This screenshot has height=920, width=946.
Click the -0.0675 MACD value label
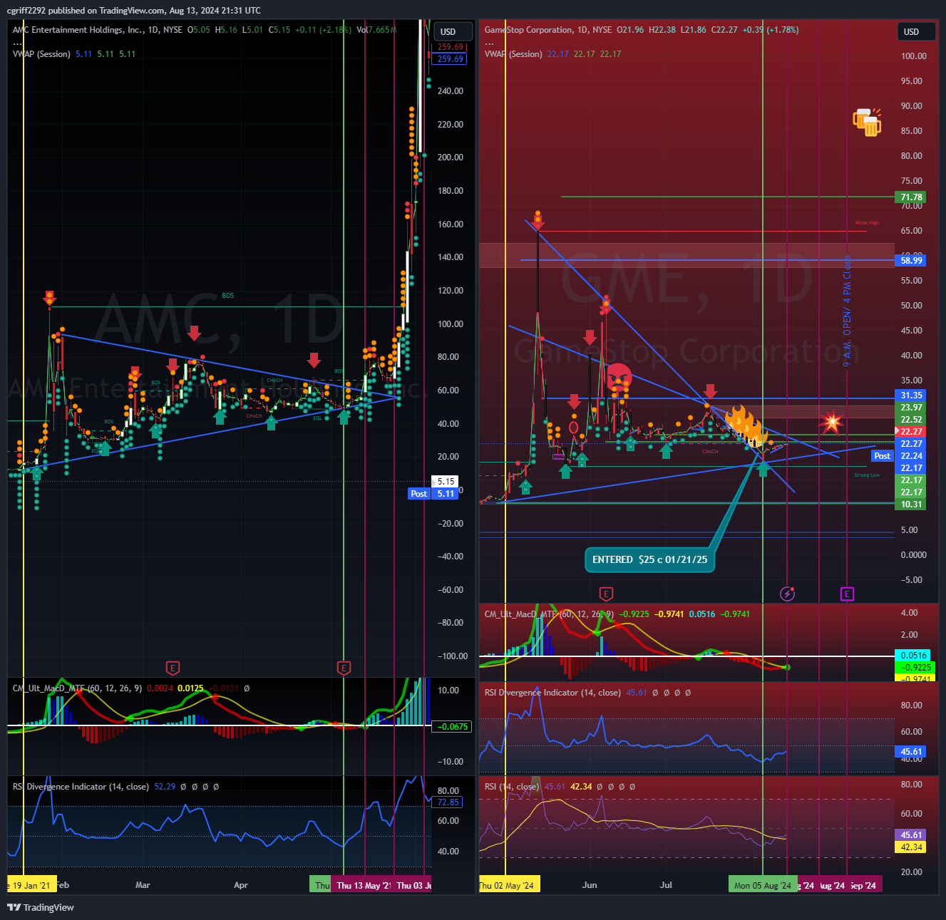452,727
